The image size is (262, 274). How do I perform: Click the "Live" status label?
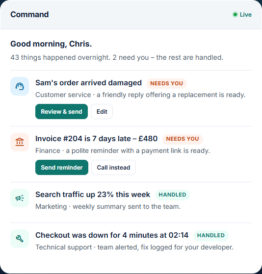click(x=245, y=15)
